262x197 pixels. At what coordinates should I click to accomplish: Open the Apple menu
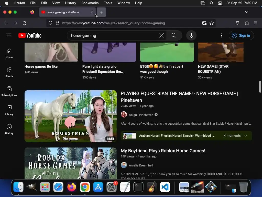click(7, 3)
